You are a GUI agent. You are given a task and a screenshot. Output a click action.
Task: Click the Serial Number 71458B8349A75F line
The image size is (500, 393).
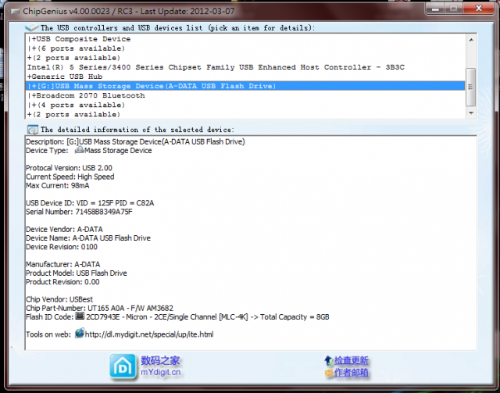pos(79,212)
